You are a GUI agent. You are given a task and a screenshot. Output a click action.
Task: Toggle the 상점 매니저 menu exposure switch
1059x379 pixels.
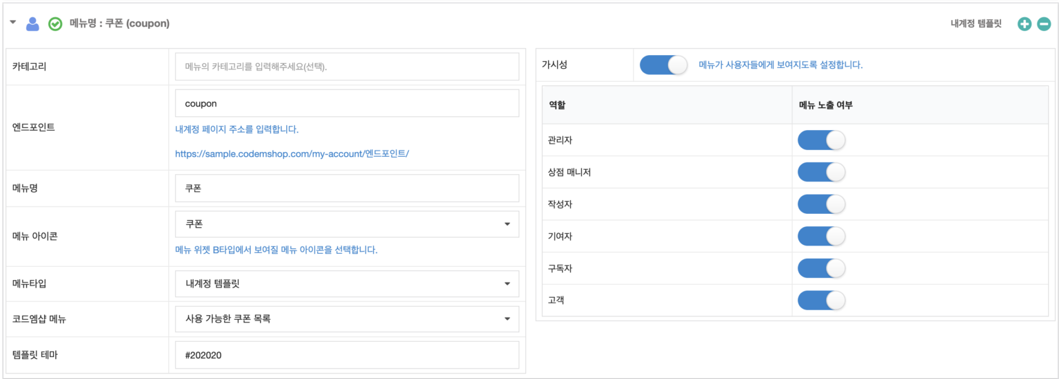tap(820, 172)
